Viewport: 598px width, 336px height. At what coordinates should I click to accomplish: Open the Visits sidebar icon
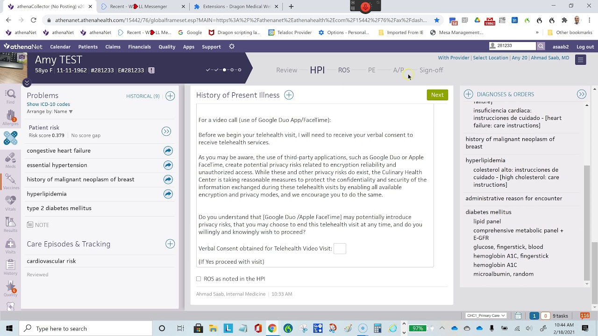coord(10,246)
